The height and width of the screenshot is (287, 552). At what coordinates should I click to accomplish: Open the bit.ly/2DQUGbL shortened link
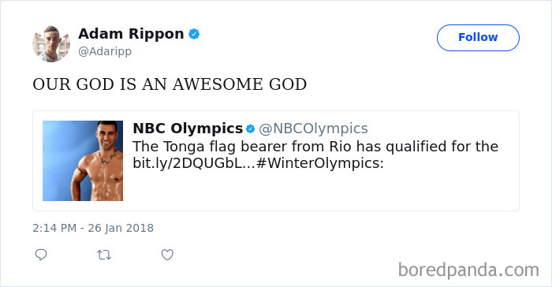(x=194, y=163)
